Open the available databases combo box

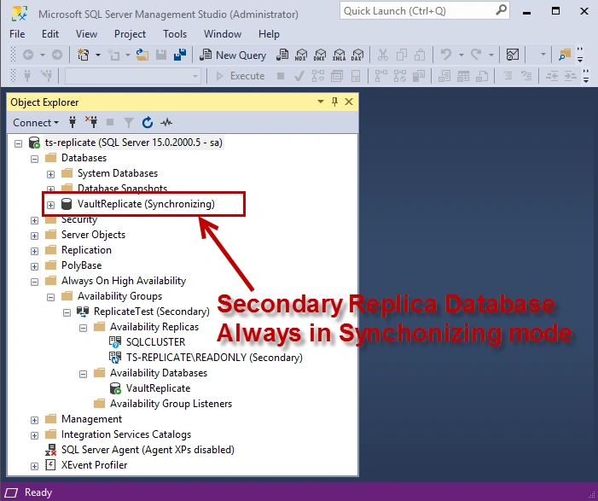pos(133,76)
